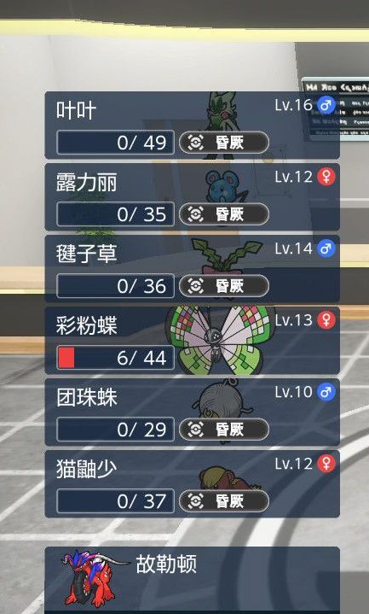Choose the 故勒顿 entry at the bottom
This screenshot has height=614, width=369.
pos(193,581)
